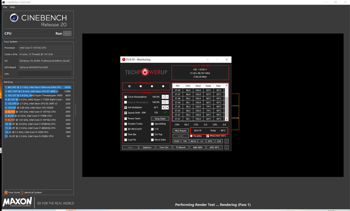
Task: Enable the Power Saver checkbox
Action: (125, 119)
